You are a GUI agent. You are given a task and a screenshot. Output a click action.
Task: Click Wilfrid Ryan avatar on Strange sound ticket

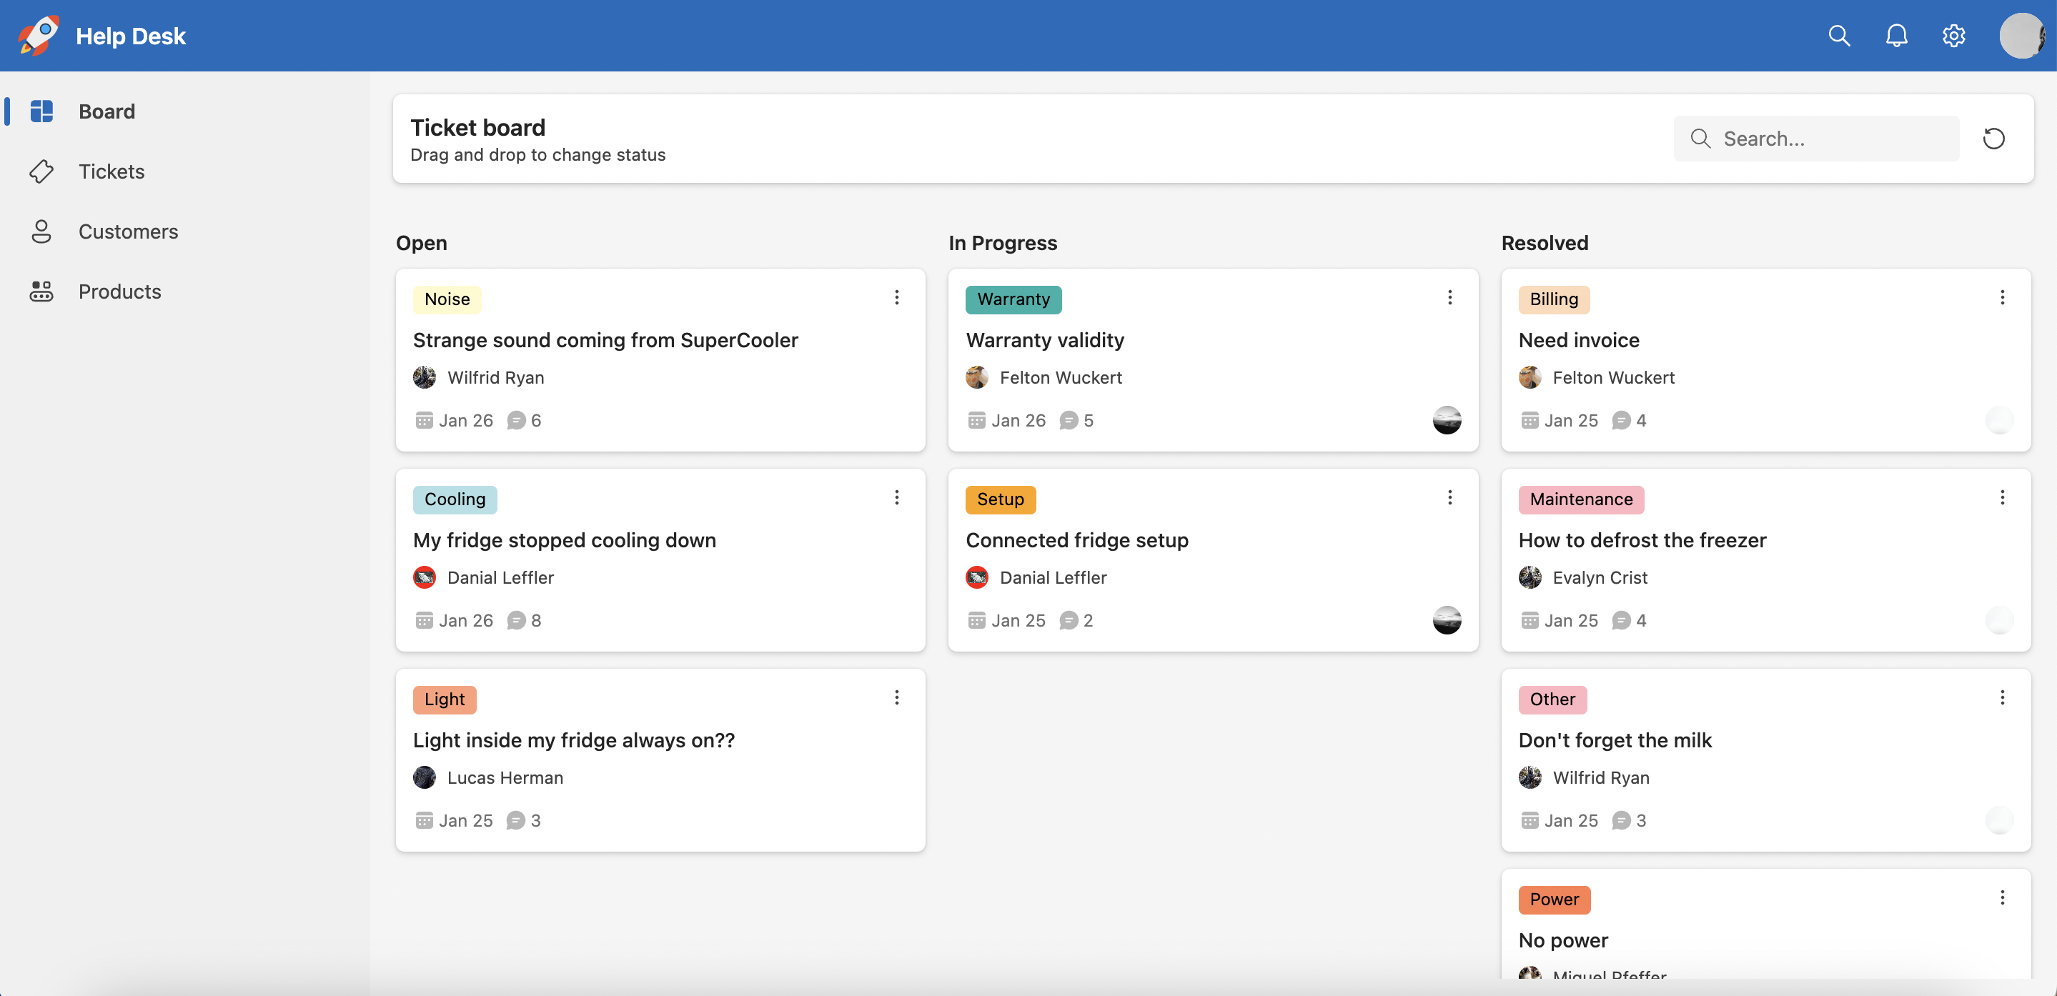pos(424,377)
